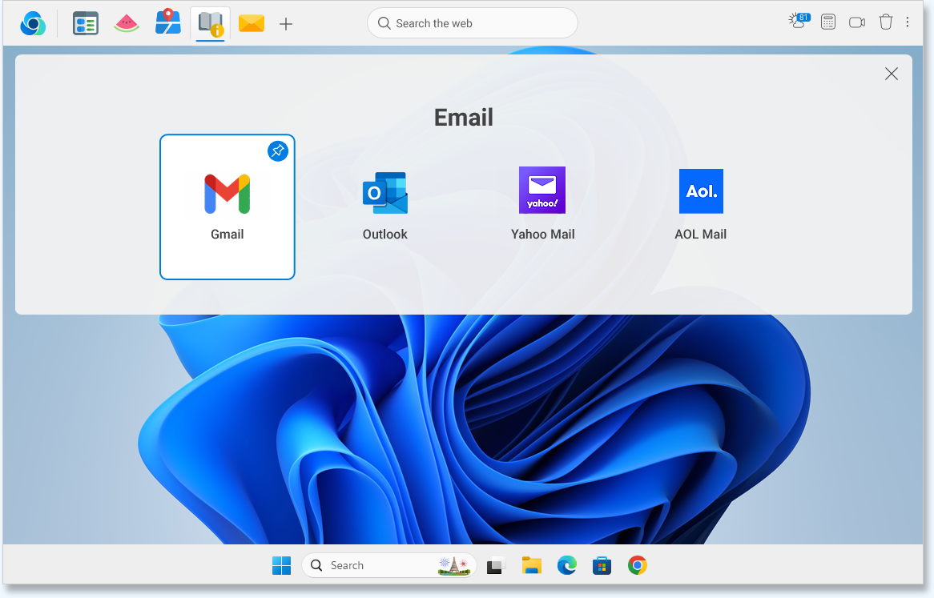
Task: Open Outlook from the Email panel
Action: coord(385,207)
